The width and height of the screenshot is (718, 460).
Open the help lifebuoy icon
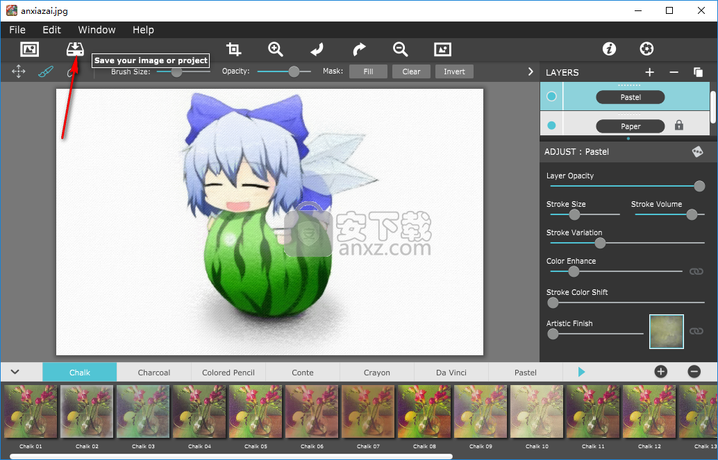click(x=646, y=49)
